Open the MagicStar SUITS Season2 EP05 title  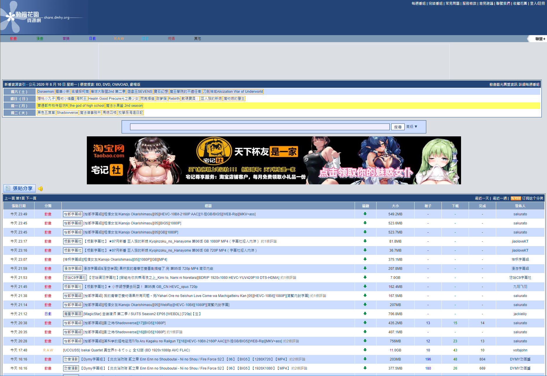(x=142, y=314)
